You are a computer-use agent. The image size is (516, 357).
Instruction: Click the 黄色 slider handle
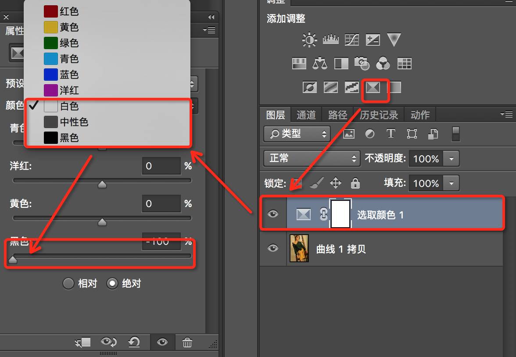click(102, 222)
